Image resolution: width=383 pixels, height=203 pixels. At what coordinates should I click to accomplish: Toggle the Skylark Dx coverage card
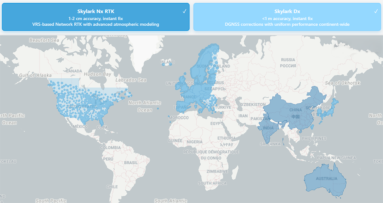tap(287, 17)
